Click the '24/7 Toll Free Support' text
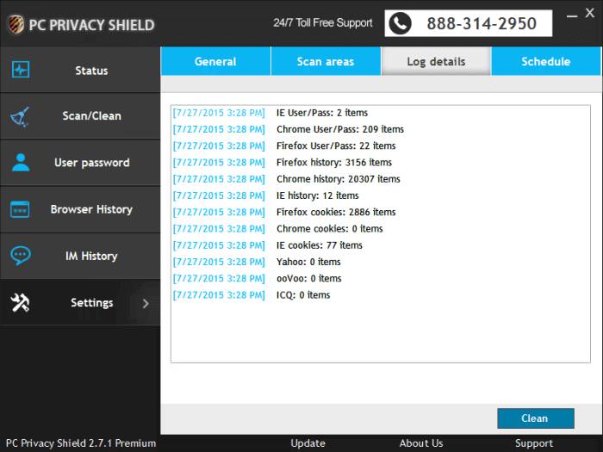The height and width of the screenshot is (452, 603). 323,22
